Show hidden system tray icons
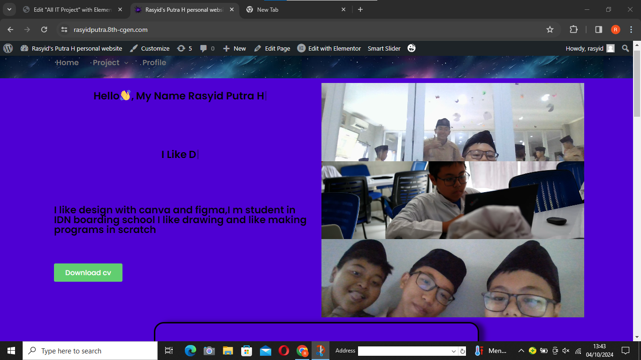This screenshot has width=641, height=360. (521, 351)
